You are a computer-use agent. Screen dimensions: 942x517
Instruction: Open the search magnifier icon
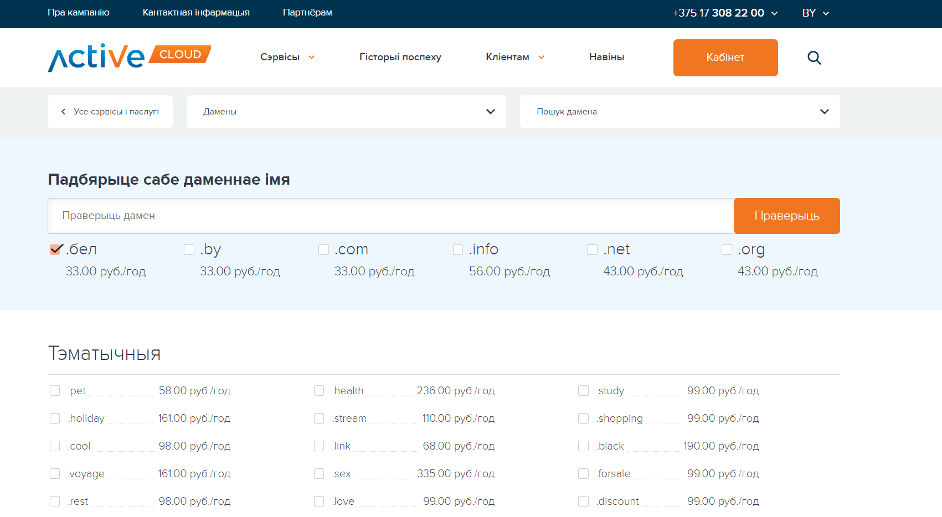click(814, 58)
